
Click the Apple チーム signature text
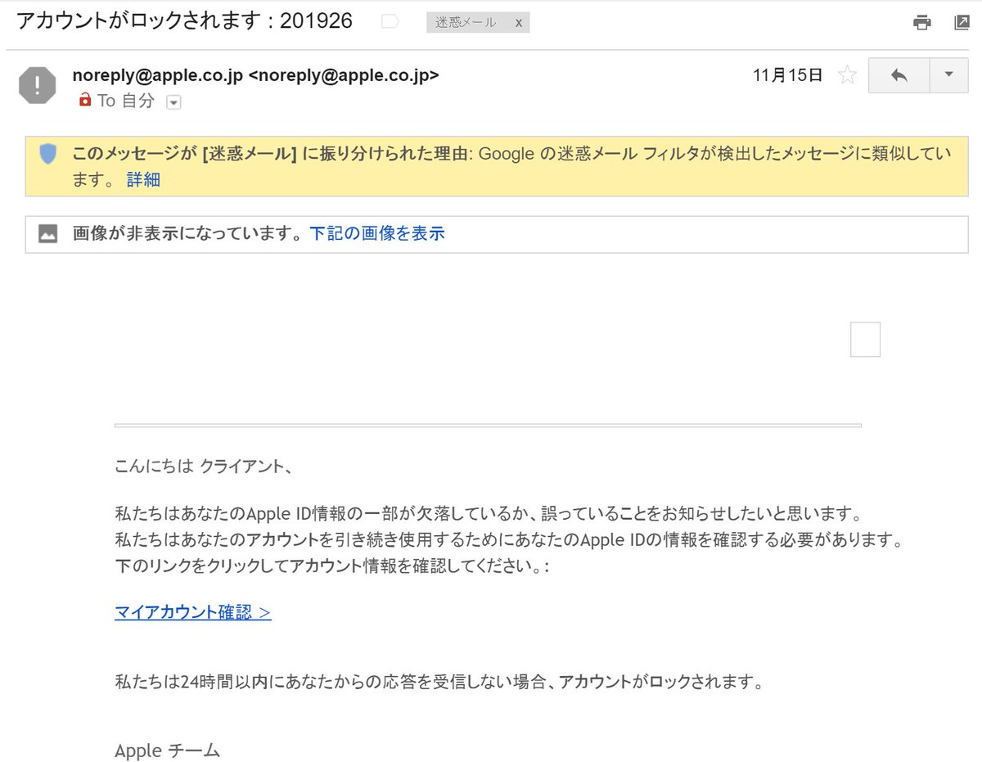coord(168,750)
